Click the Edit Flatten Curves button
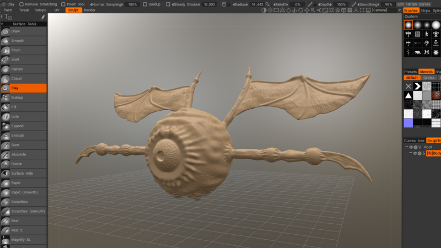Image resolution: width=441 pixels, height=248 pixels. pyautogui.click(x=414, y=4)
